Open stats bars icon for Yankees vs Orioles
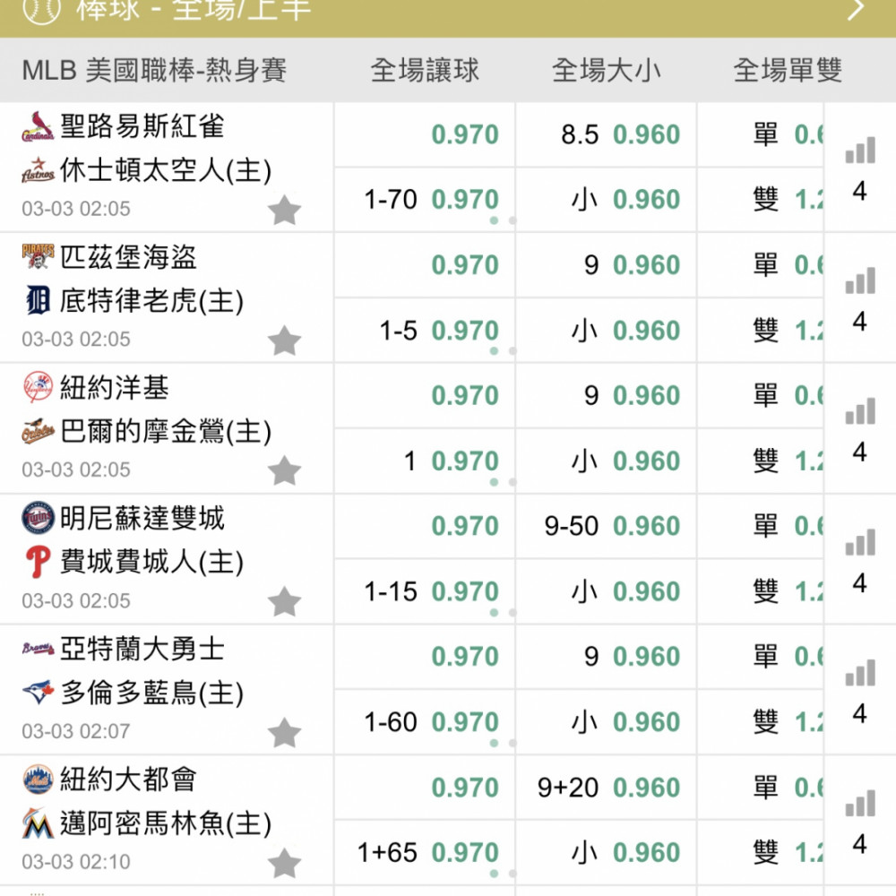 click(860, 411)
